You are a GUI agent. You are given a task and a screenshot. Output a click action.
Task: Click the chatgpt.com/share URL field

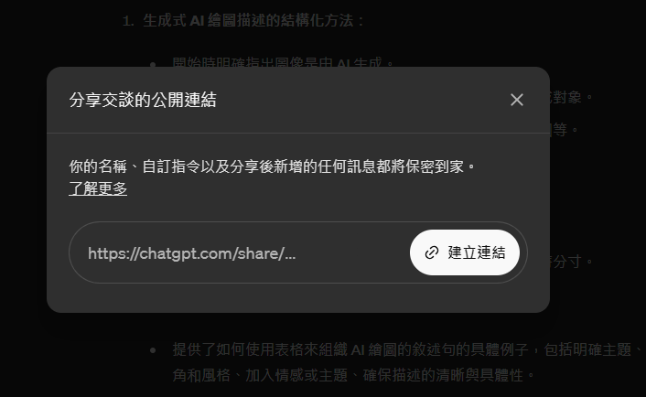(x=239, y=252)
